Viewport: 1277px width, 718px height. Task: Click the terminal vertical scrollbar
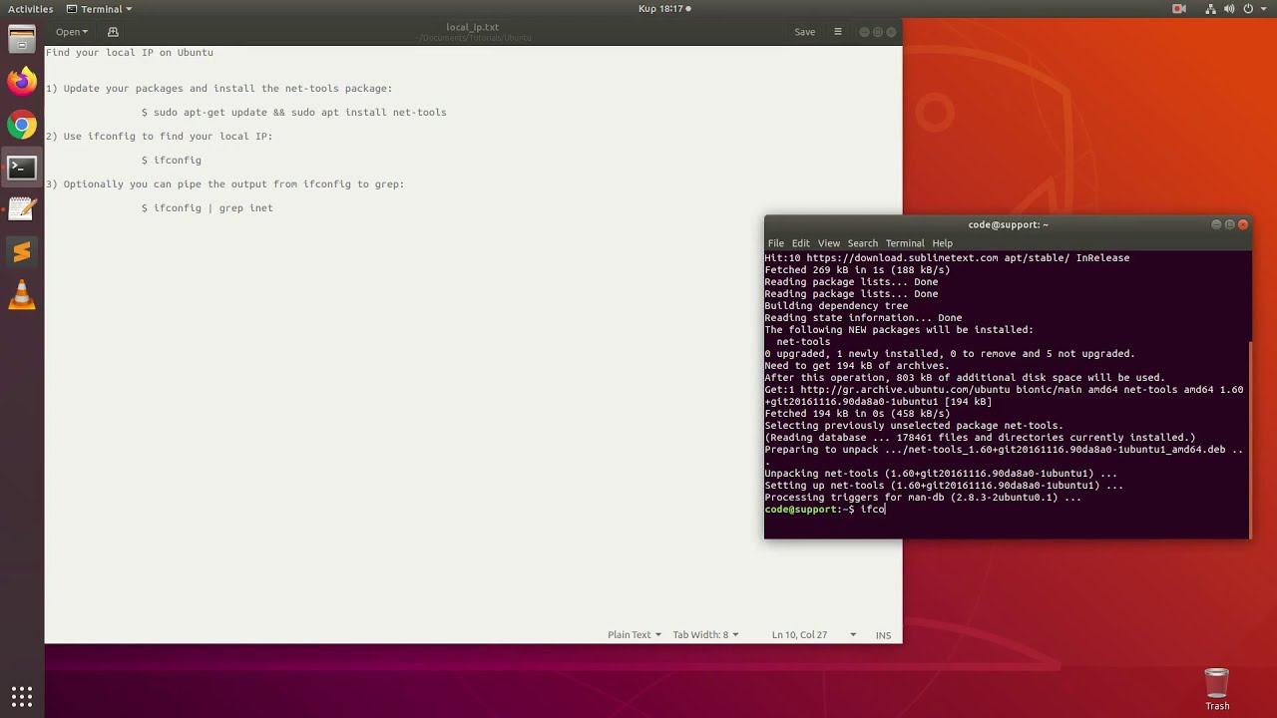(1250, 439)
